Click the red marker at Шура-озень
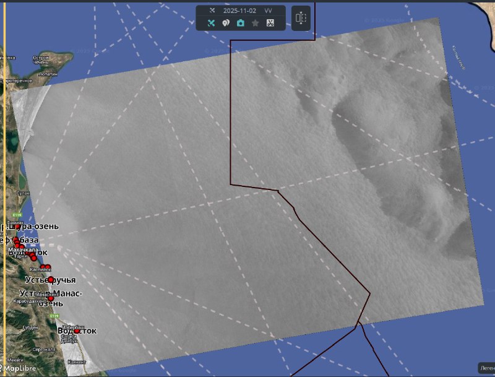The height and width of the screenshot is (377, 495). pyautogui.click(x=17, y=227)
